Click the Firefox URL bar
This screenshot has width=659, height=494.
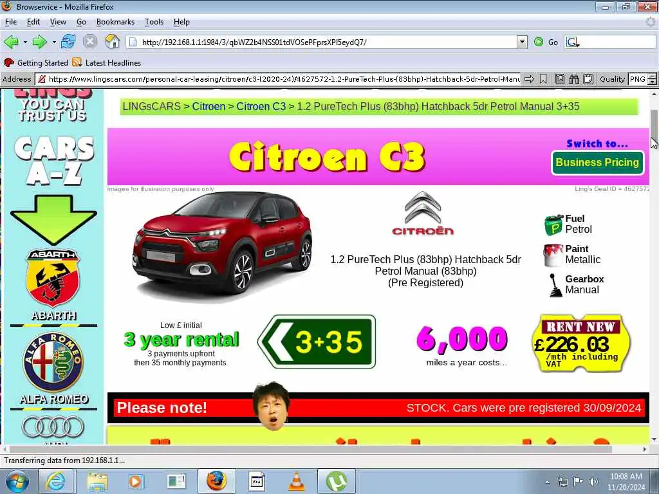322,42
